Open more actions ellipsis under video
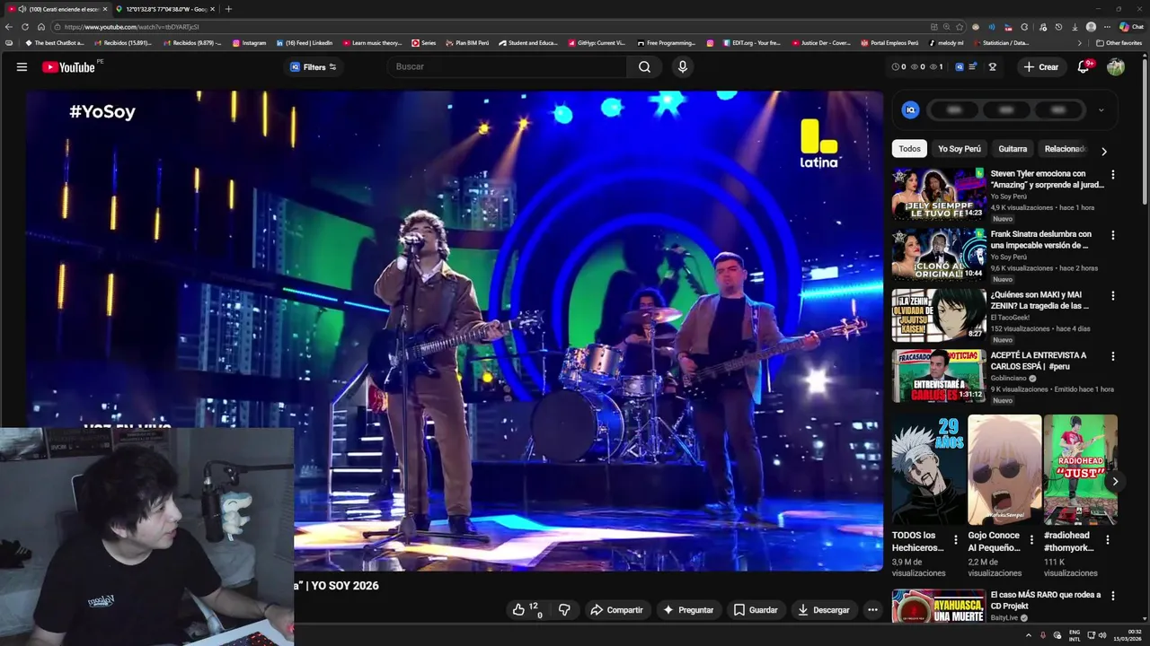 click(872, 609)
